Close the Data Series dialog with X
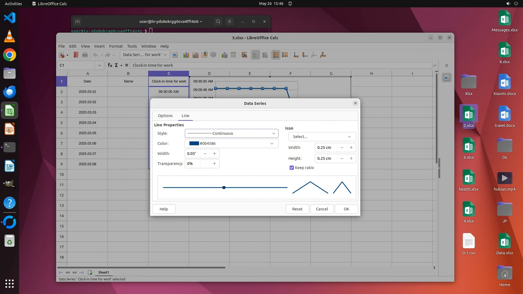 [x=355, y=103]
